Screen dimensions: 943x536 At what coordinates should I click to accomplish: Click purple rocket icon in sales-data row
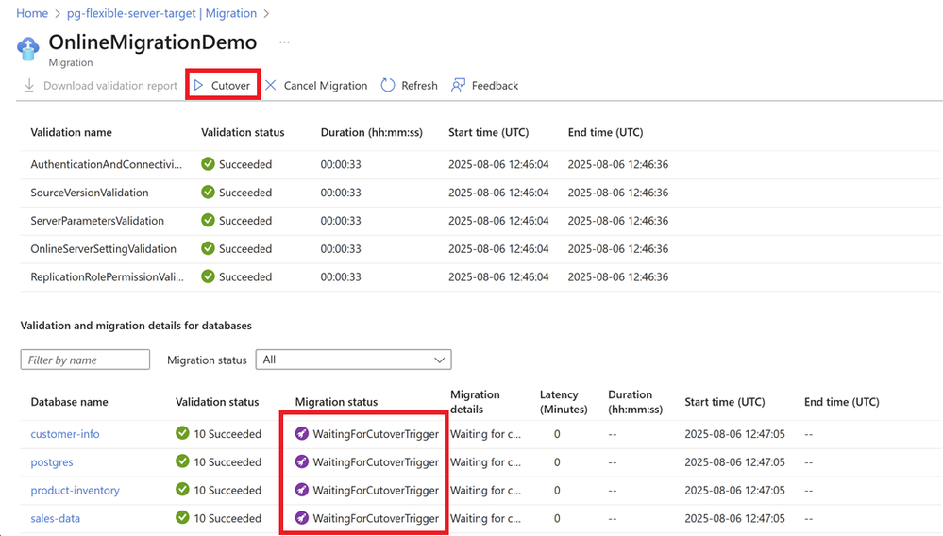click(x=302, y=517)
